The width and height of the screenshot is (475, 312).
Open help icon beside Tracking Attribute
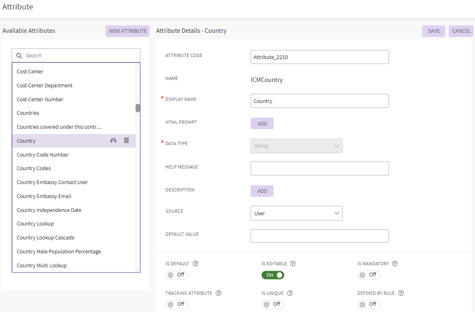[218, 293]
